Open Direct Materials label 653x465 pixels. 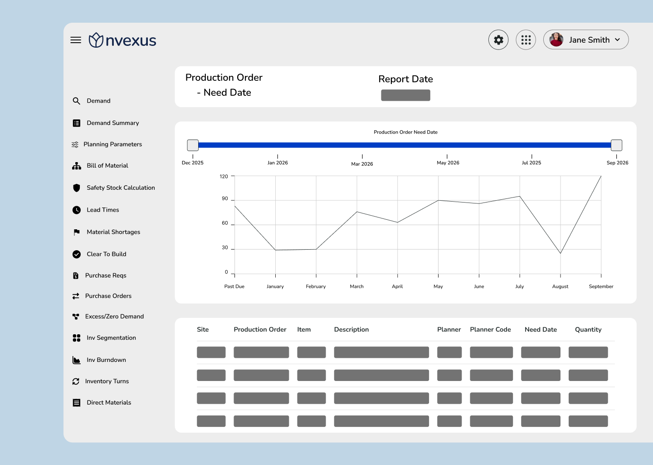pyautogui.click(x=109, y=403)
